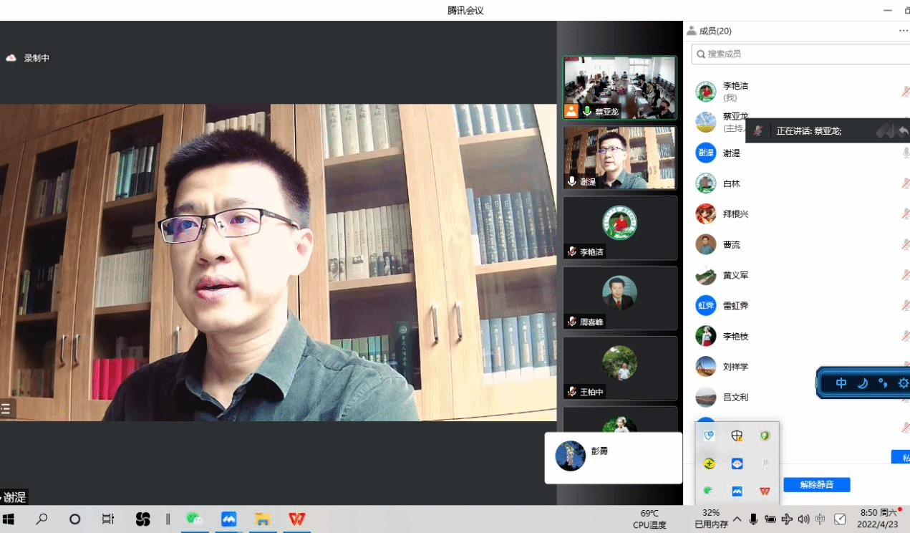The height and width of the screenshot is (533, 910).
Task: Open the members panel three-dot menu
Action: pos(903,31)
